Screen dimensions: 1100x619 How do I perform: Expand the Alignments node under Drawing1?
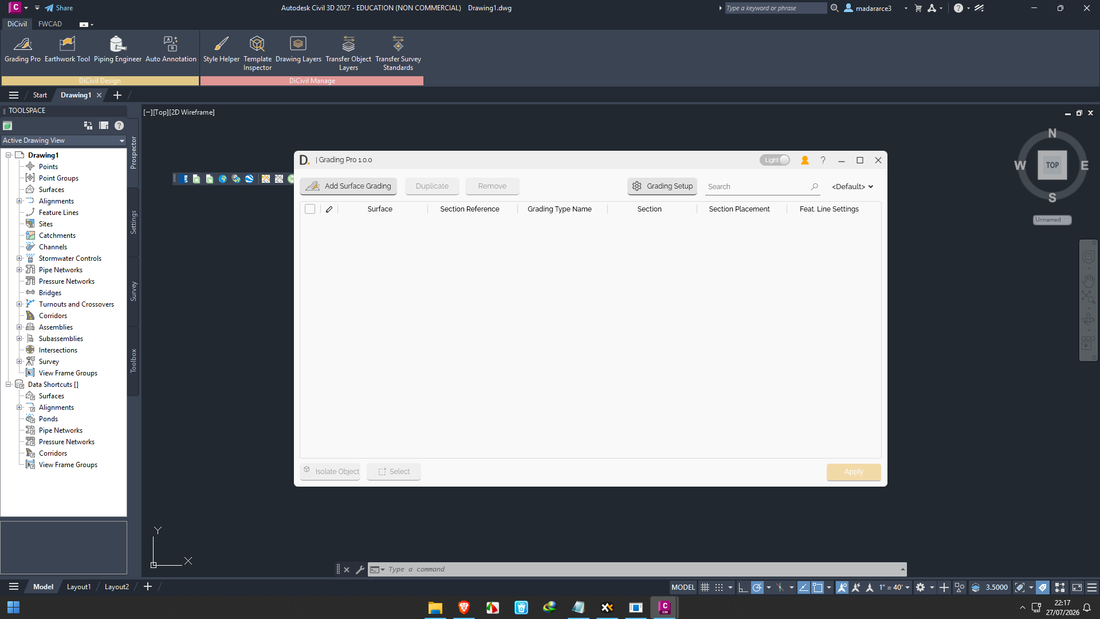coord(19,201)
